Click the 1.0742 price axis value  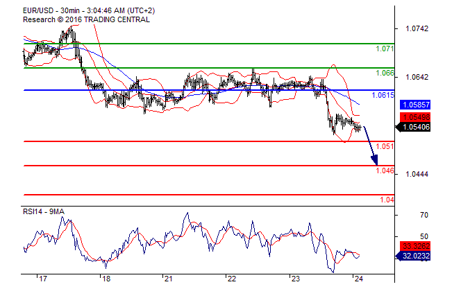pyautogui.click(x=417, y=28)
